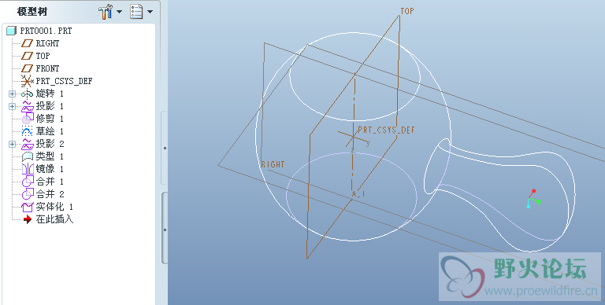This screenshot has width=605, height=305.
Task: Select the PRT_CSYS_DEF coordinate system icon
Action: pos(27,81)
